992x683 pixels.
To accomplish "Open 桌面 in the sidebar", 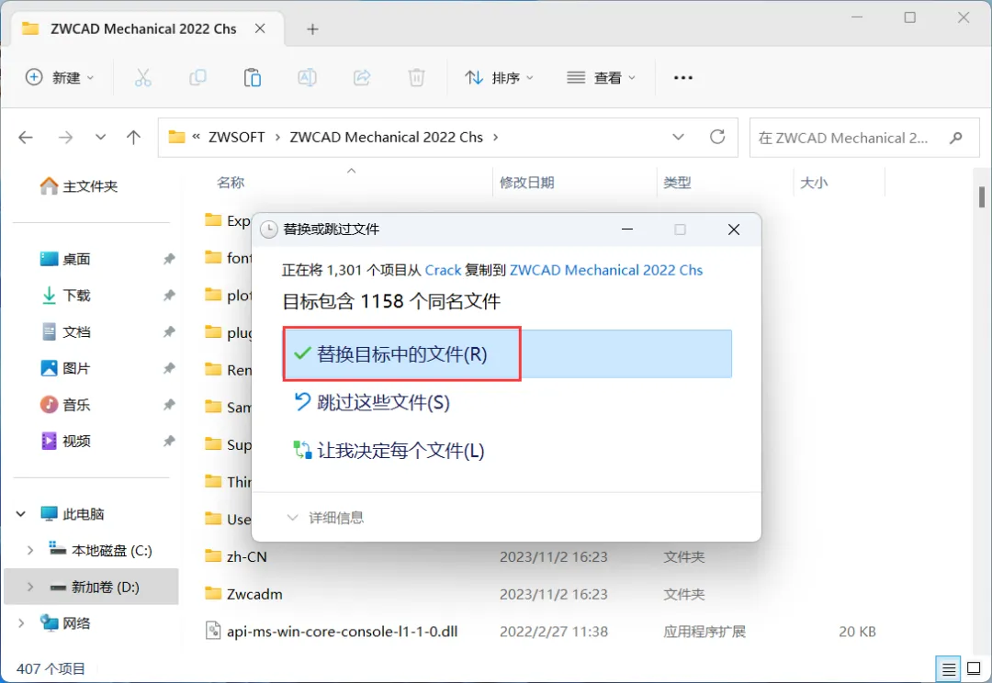I will tap(65, 259).
